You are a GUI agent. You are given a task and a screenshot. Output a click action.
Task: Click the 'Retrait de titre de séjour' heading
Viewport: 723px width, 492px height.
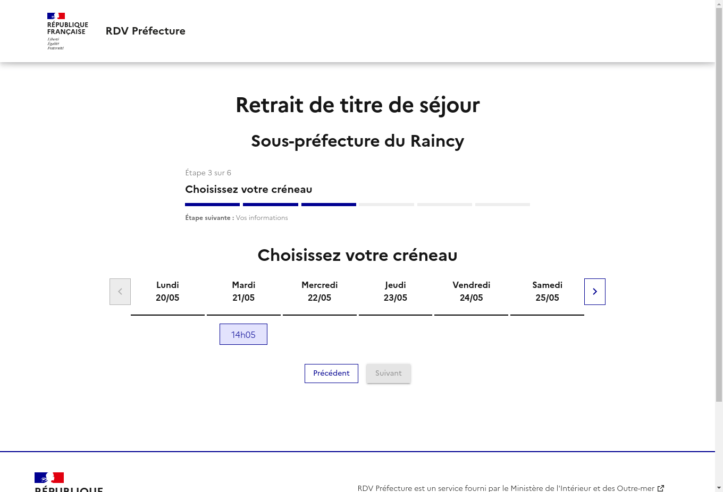click(x=358, y=105)
